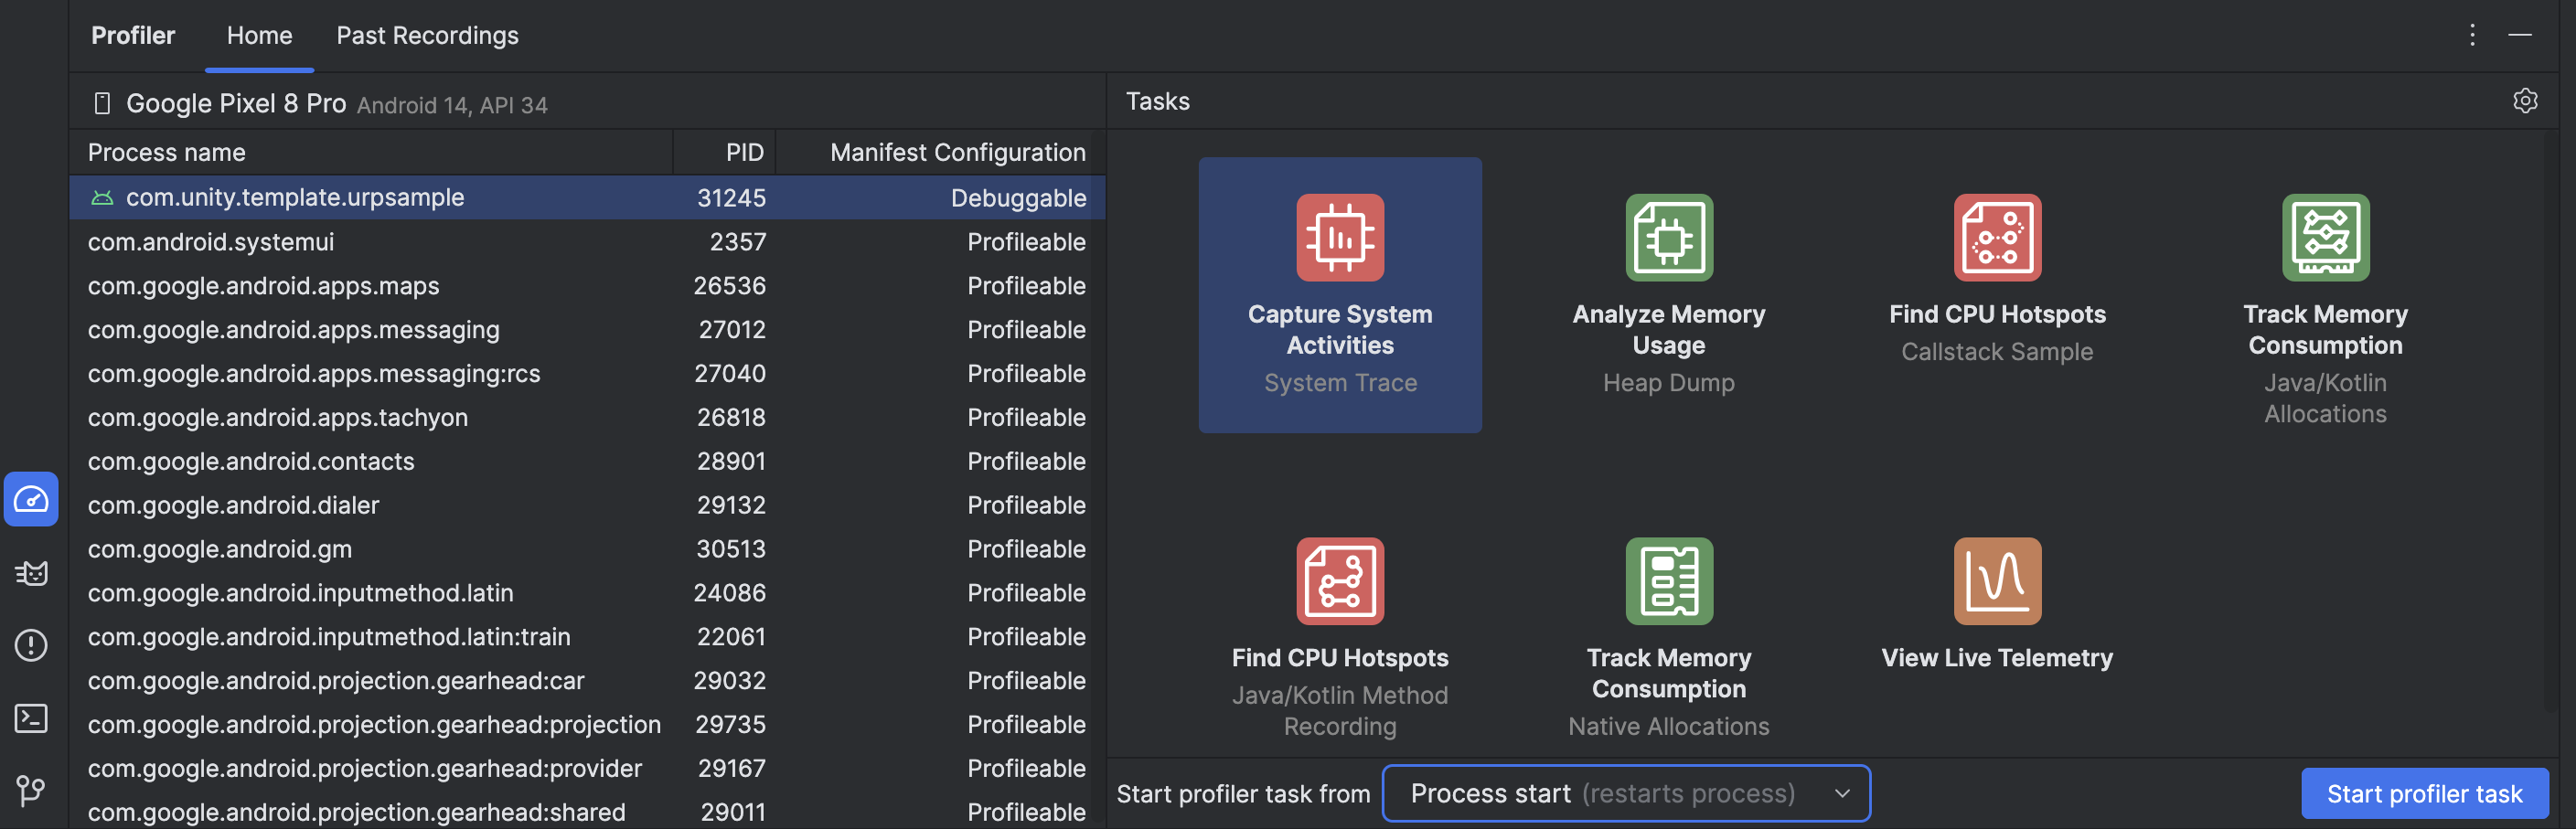Screen dimensions: 2576x829
Task: Select process com.google.android.inputmethod.latin:train
Action: pyautogui.click(x=587, y=637)
